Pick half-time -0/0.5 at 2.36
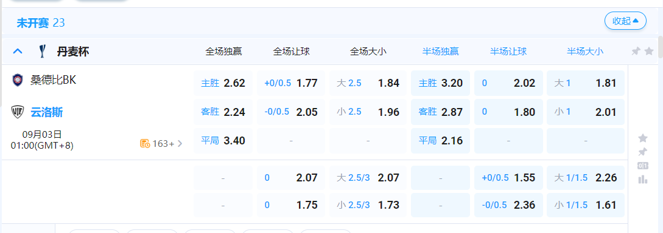 (508, 205)
